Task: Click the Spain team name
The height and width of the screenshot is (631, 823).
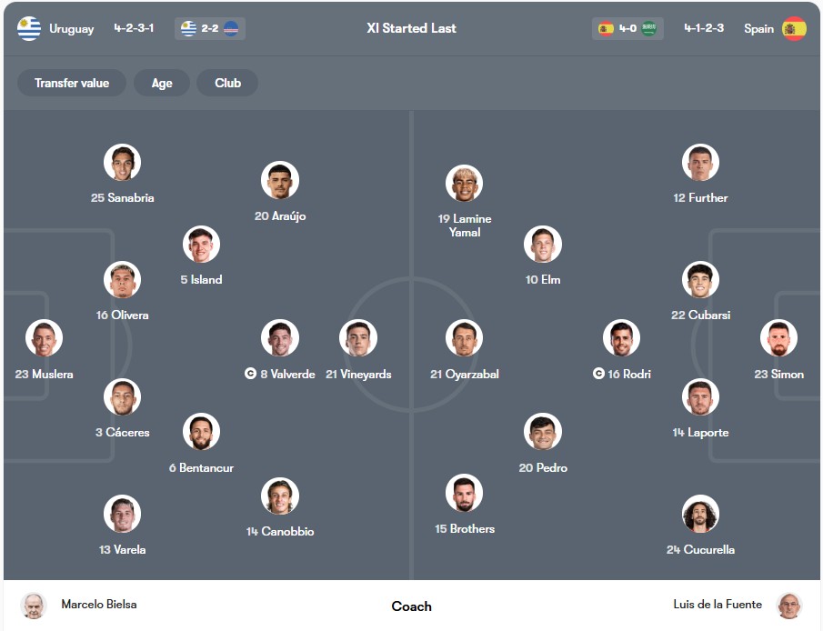Action: tap(759, 28)
